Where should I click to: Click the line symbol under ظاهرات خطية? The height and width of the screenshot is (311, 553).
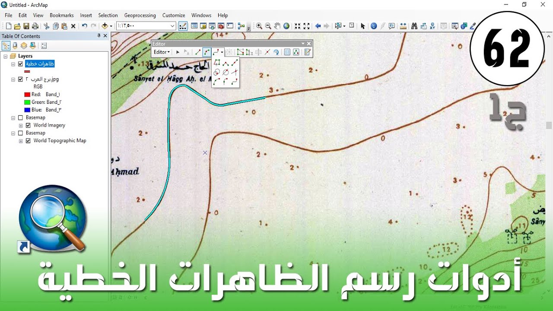point(27,71)
